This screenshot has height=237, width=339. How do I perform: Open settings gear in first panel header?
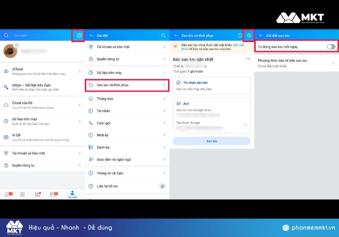[x=79, y=36]
